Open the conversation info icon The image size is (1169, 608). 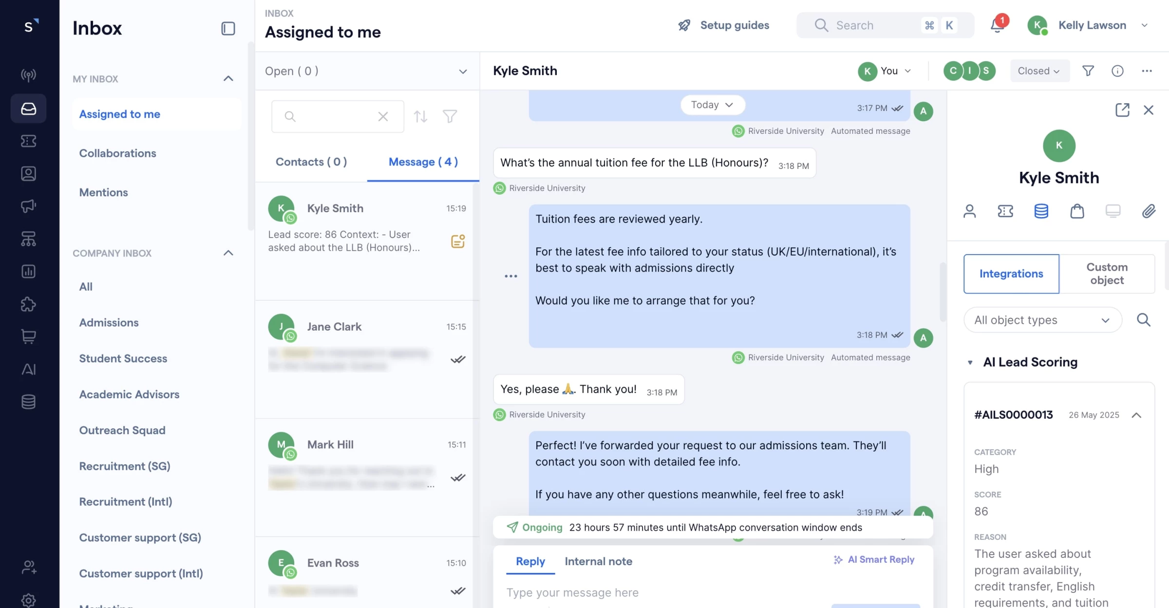coord(1117,71)
